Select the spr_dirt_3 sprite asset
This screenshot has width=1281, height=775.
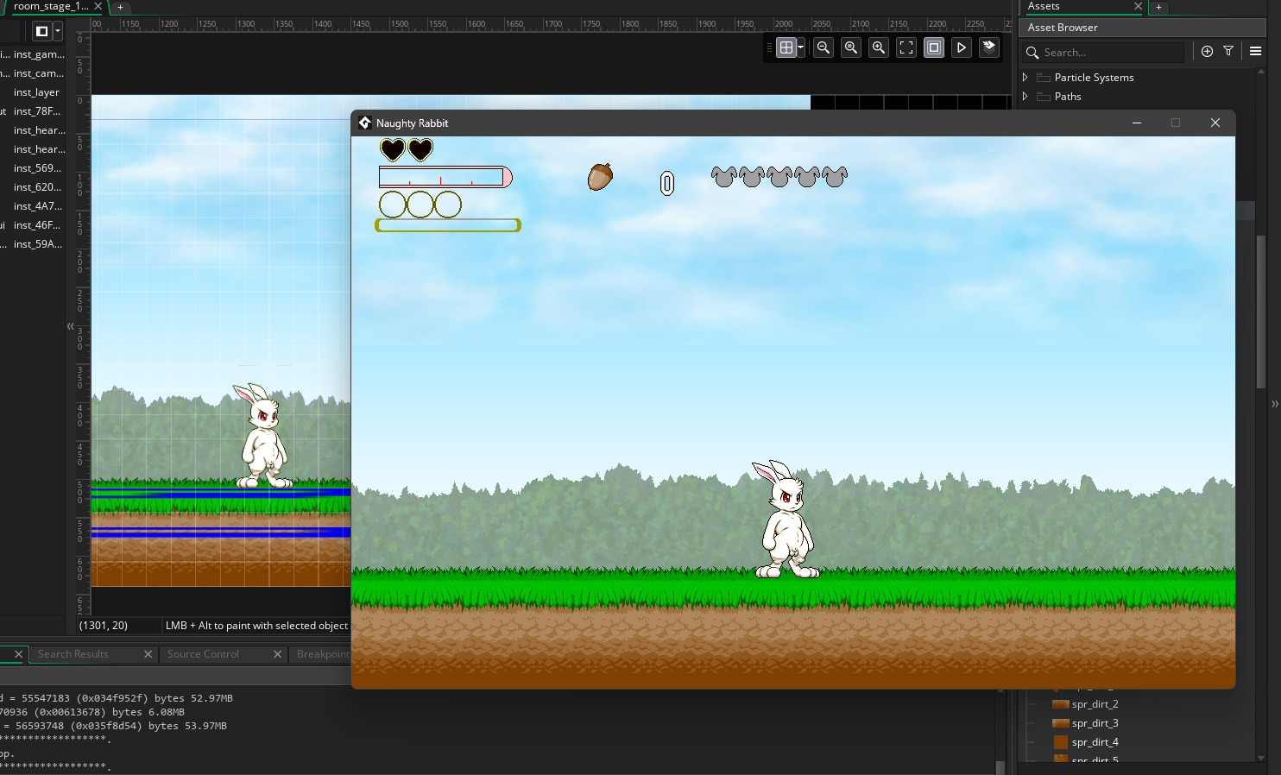pyautogui.click(x=1095, y=723)
